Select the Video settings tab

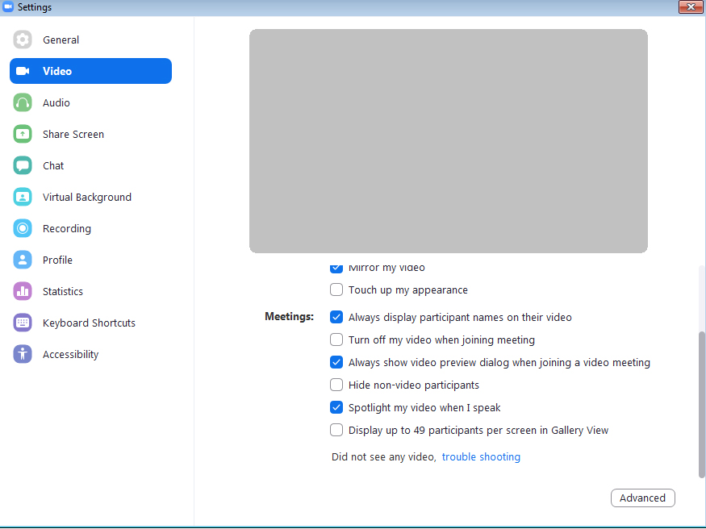pyautogui.click(x=90, y=71)
